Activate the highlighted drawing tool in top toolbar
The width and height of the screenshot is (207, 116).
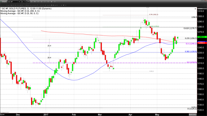pos(28,2)
